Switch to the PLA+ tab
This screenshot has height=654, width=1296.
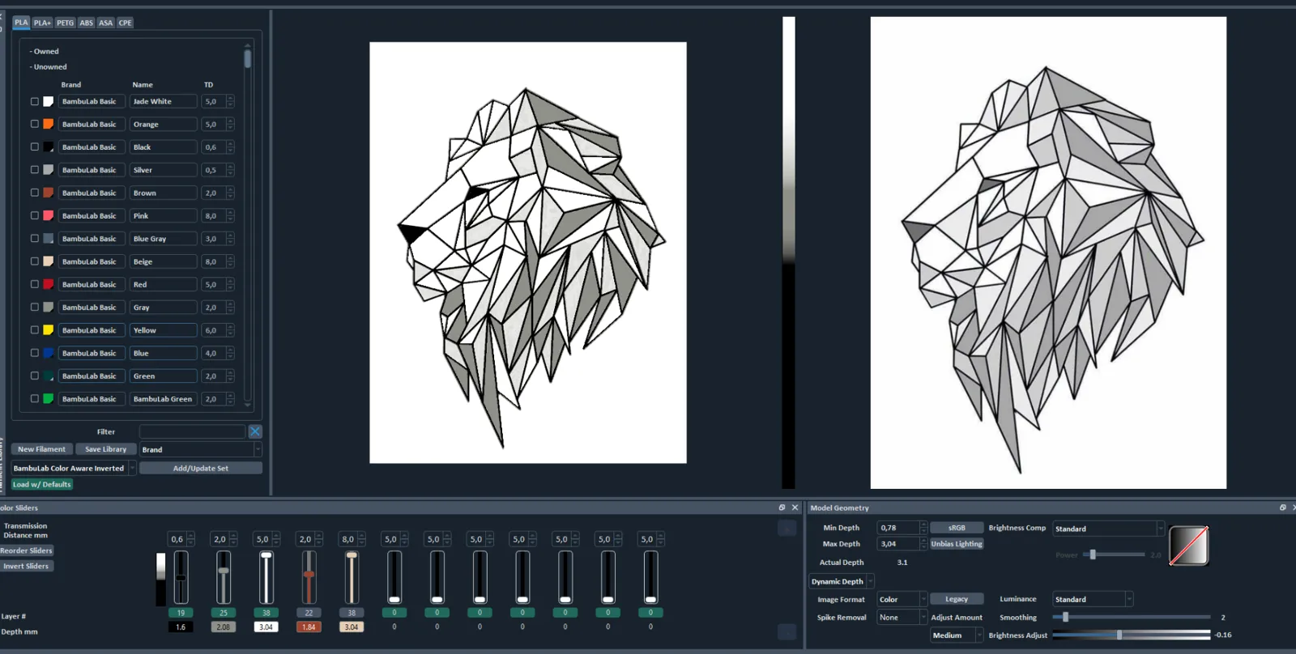coord(42,23)
